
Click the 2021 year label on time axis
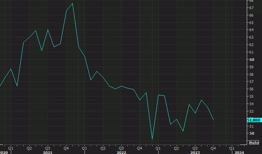coord(47,152)
